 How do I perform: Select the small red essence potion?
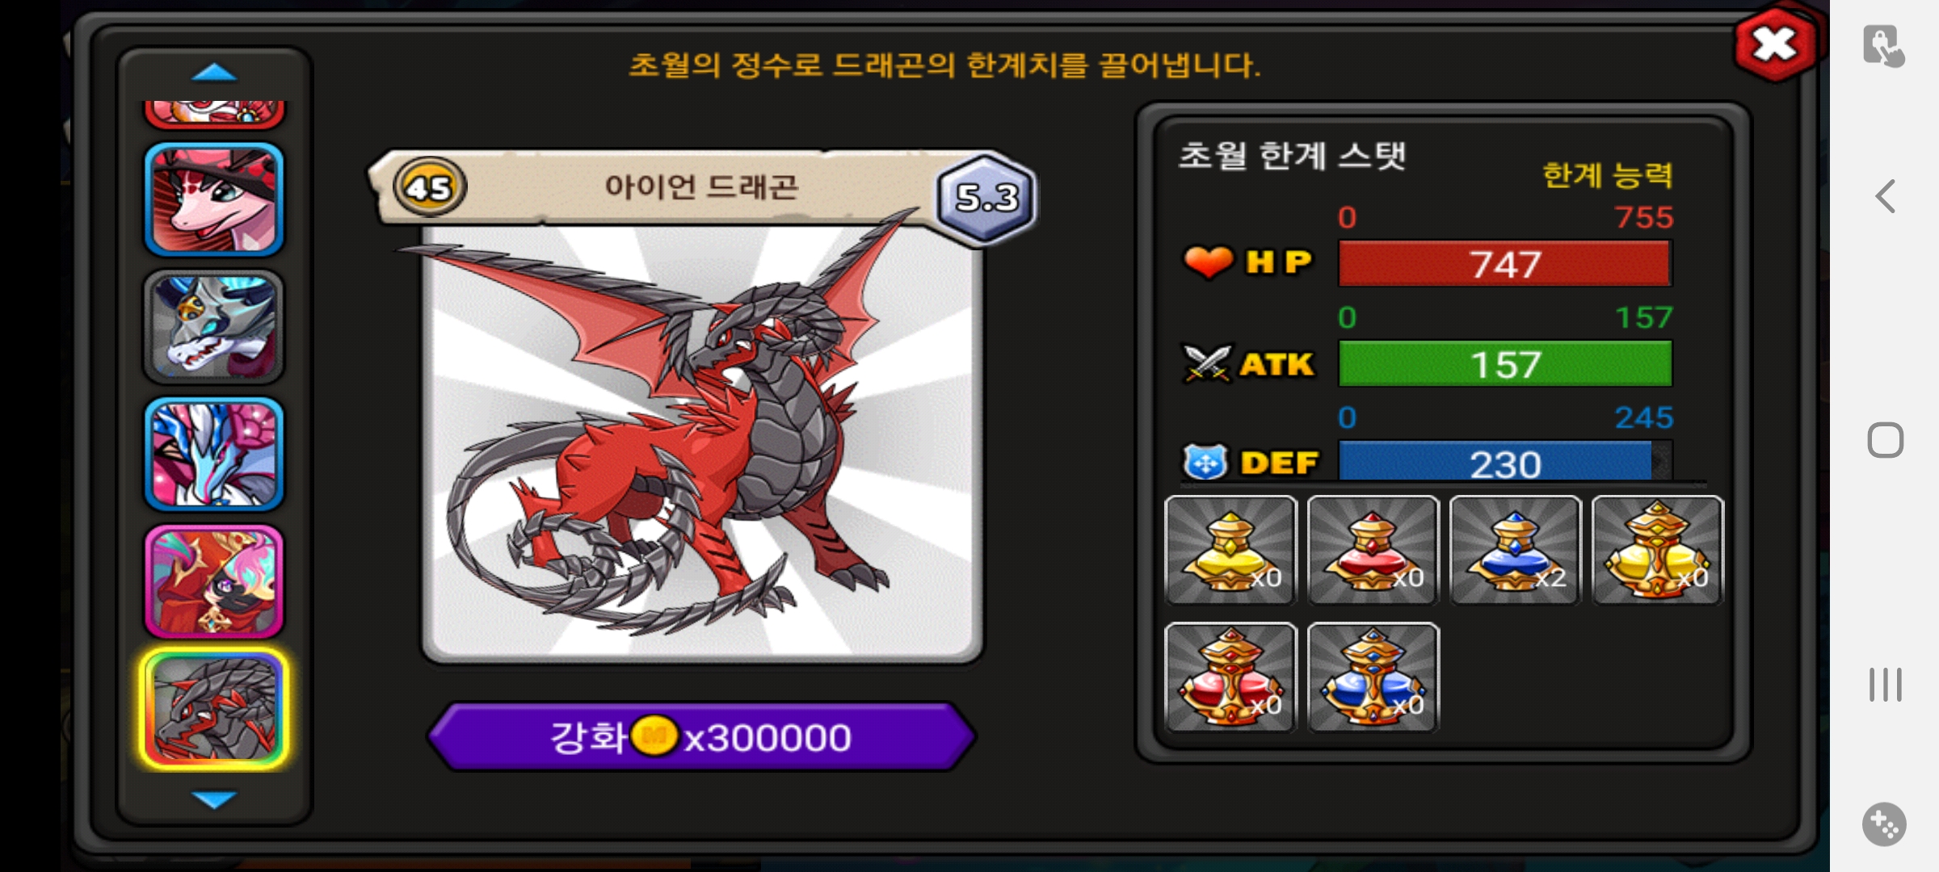click(1373, 550)
